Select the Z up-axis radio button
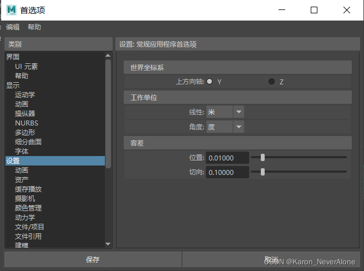This screenshot has height=271, width=364. point(271,81)
